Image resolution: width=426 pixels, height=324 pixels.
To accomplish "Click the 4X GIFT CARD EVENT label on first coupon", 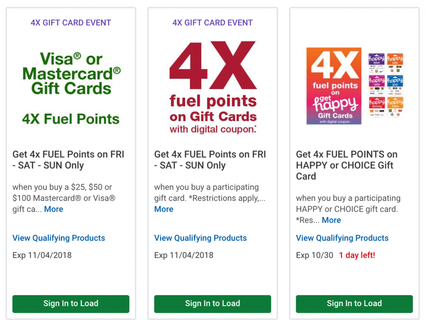I will (71, 22).
